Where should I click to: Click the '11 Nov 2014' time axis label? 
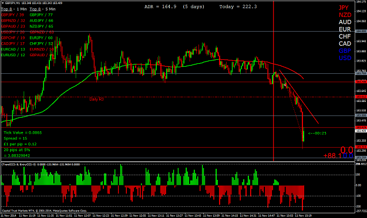[x=8, y=216]
